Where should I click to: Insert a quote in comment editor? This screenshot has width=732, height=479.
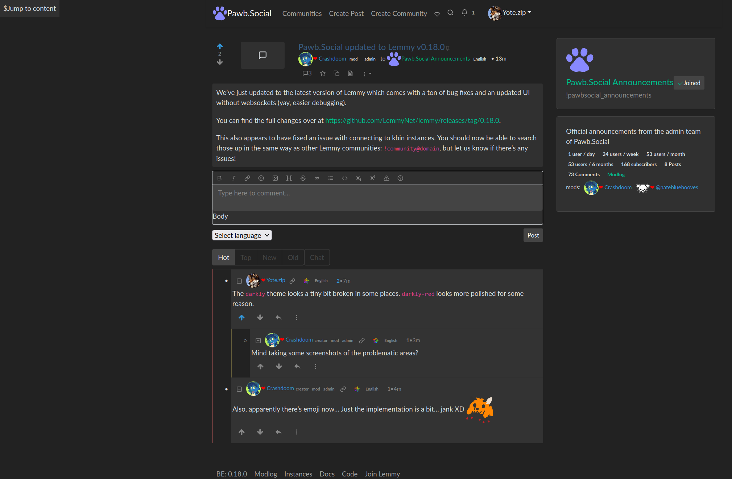[317, 178]
